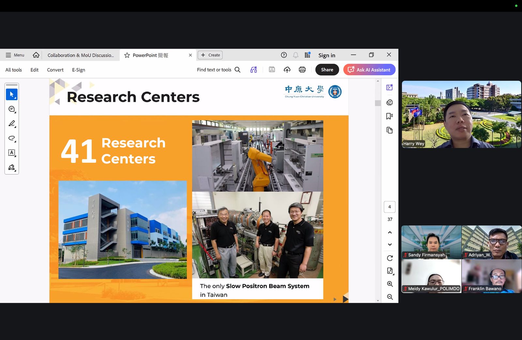Switch to Collaboration & MoU Discussion tab
522x340 pixels.
coord(81,55)
